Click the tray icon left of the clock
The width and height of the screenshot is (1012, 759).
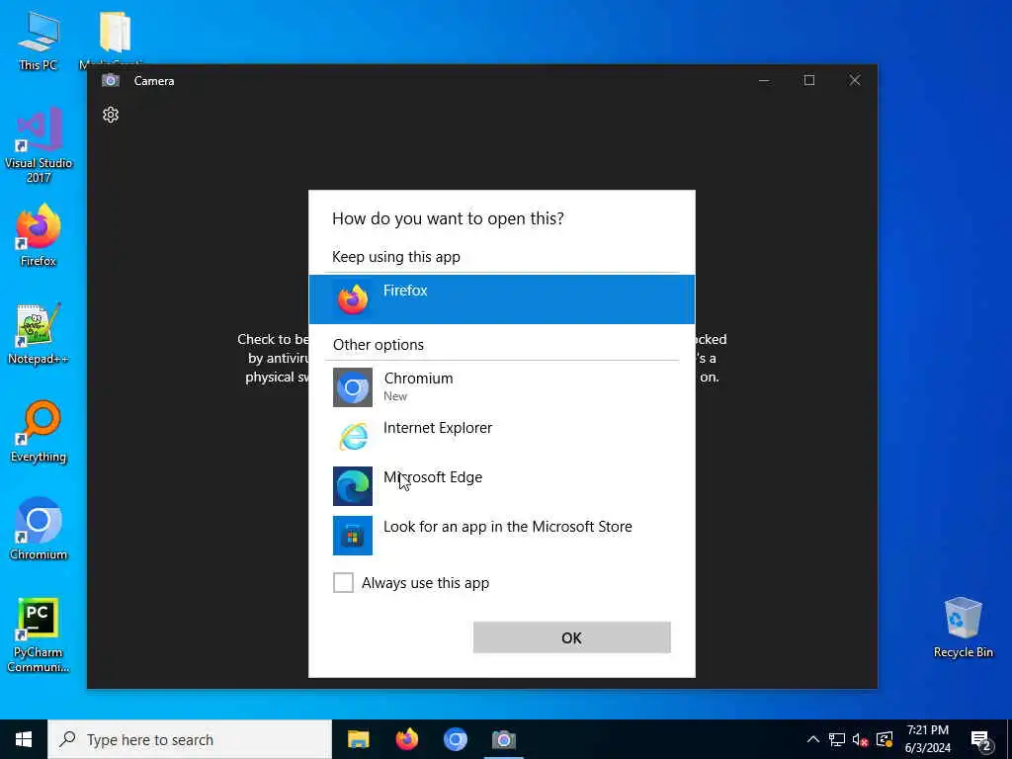(885, 739)
